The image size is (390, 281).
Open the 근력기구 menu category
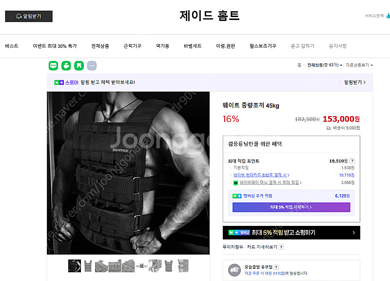[x=133, y=46]
